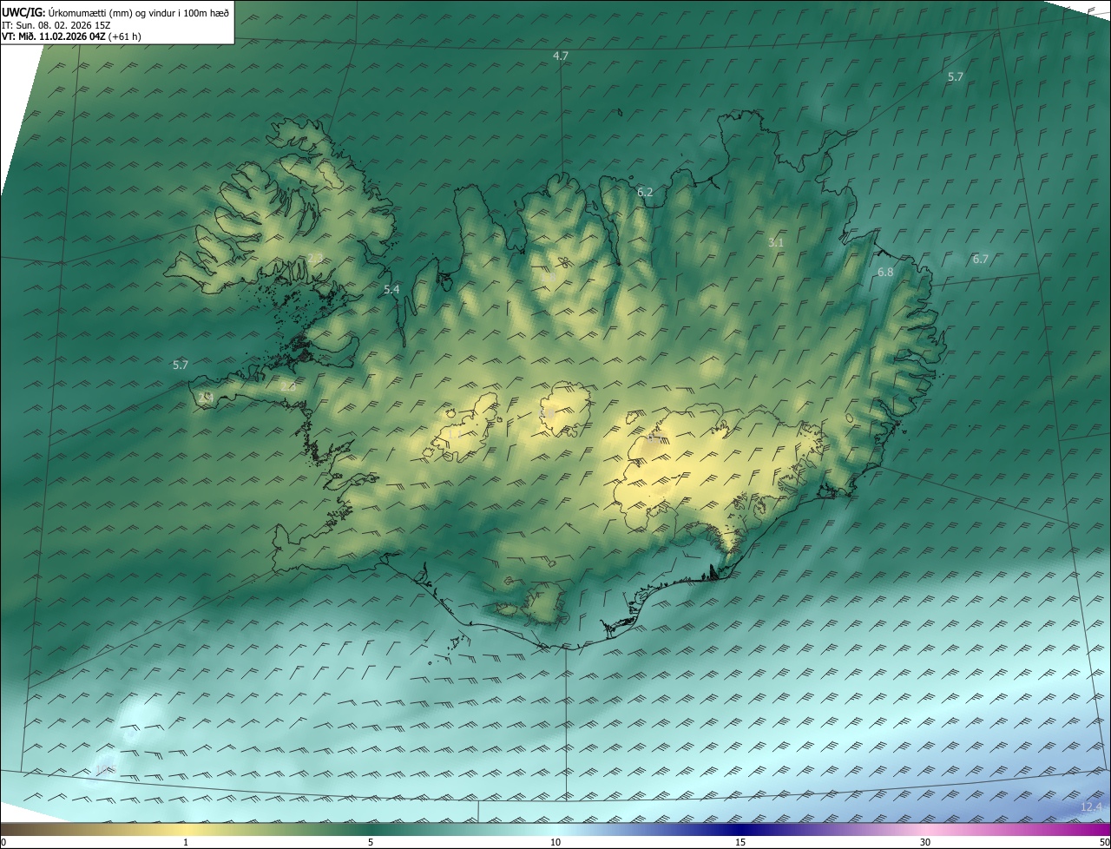Click the color scale tick label 50

click(1104, 842)
